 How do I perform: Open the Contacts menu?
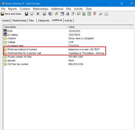coord(25,9)
